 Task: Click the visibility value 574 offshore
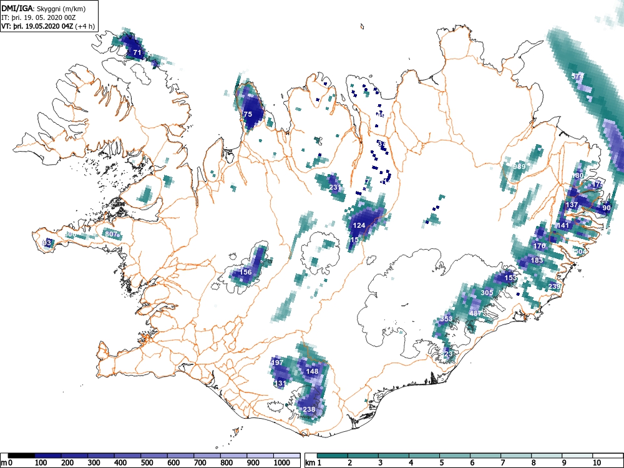(577, 76)
